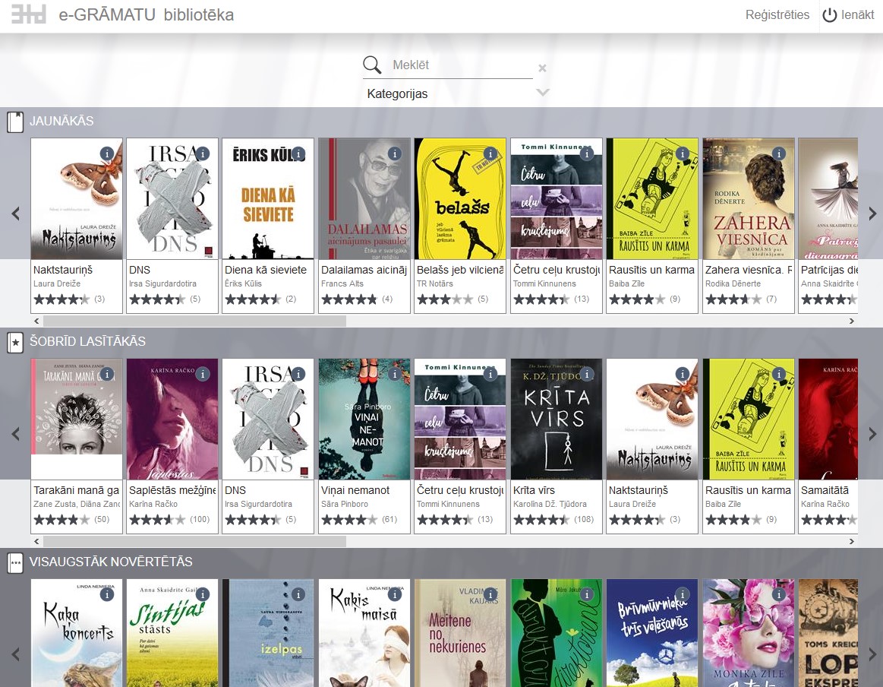
Task: Click author name Karolīna Dž. Tjūdora
Action: [x=550, y=504]
